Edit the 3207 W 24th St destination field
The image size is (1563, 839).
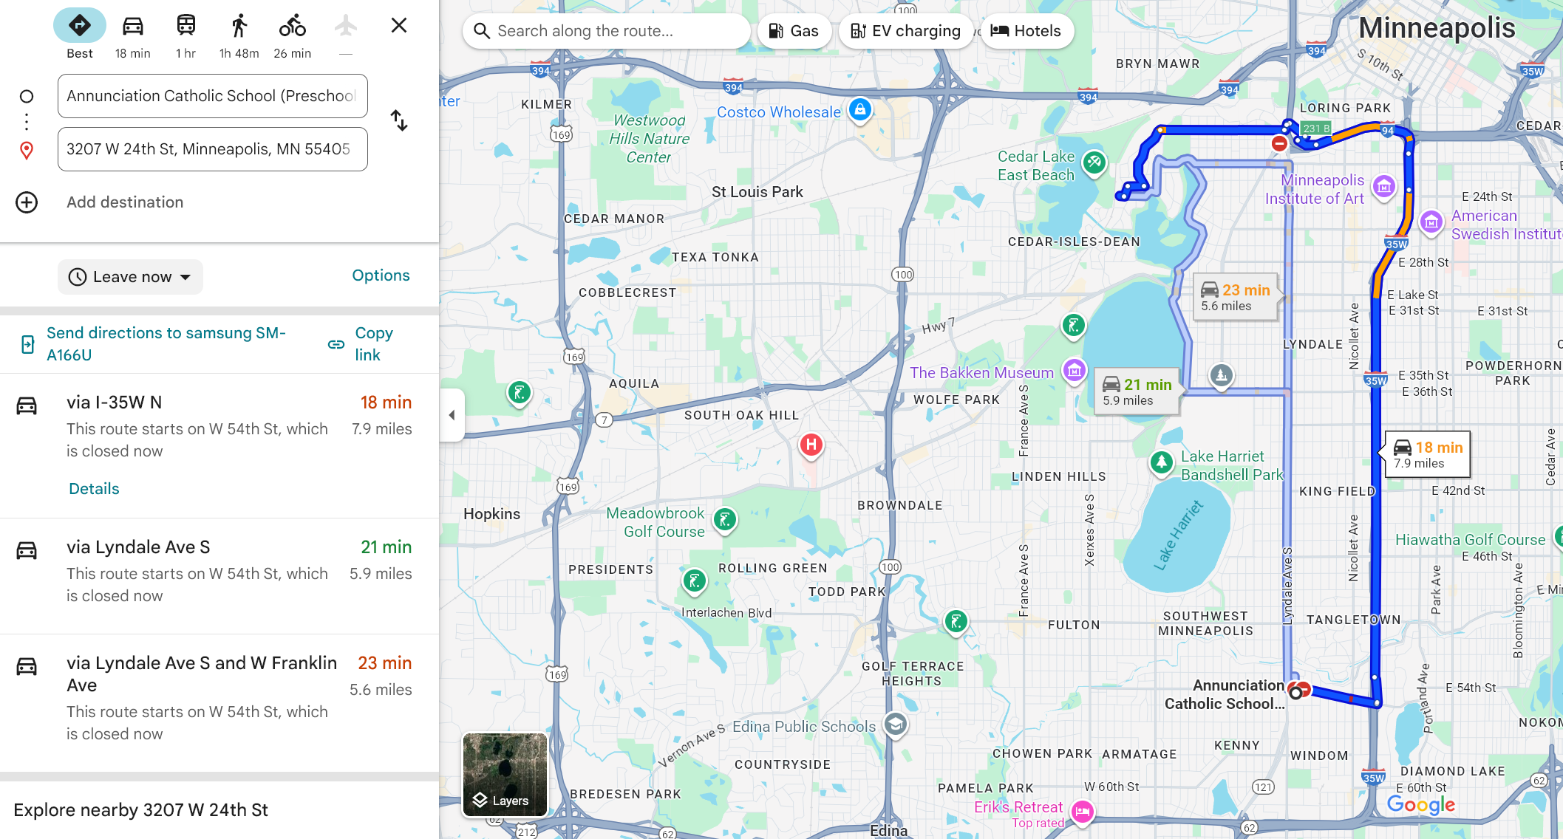213,149
